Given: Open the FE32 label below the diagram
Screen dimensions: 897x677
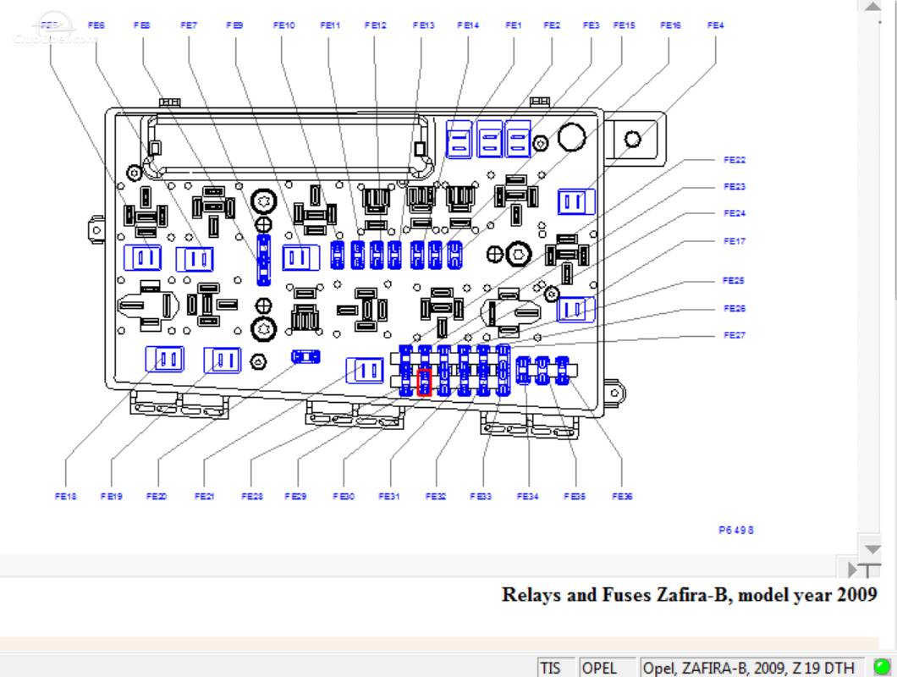Looking at the screenshot, I should (x=436, y=496).
